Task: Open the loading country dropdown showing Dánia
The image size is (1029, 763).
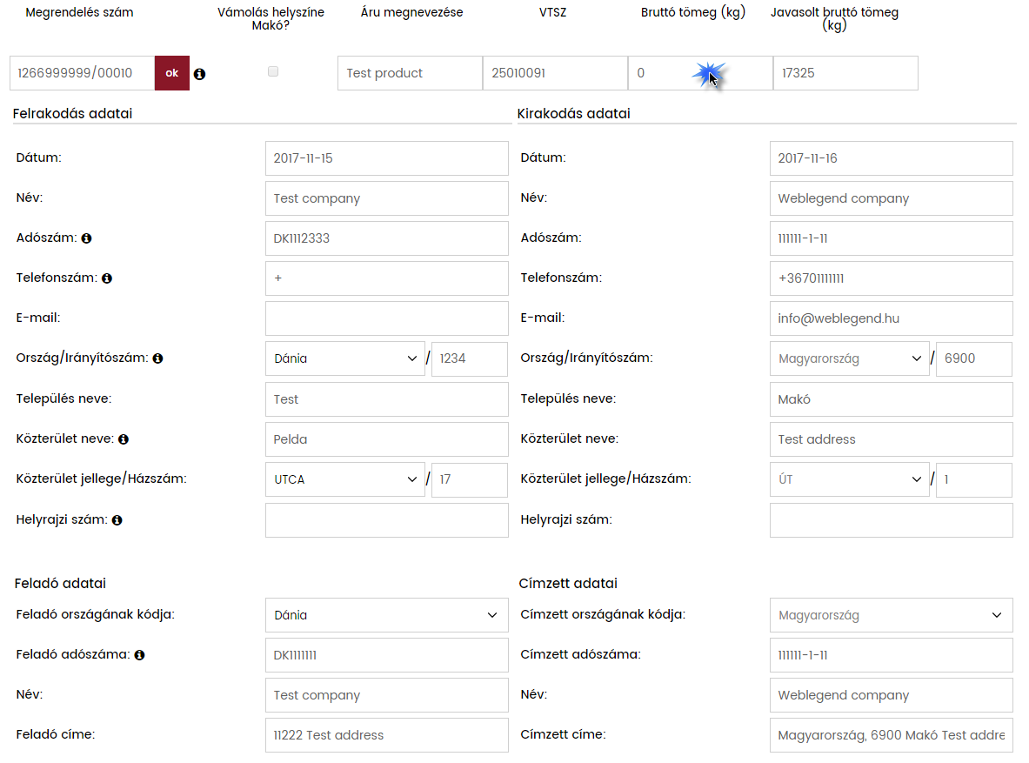Action: click(x=344, y=358)
